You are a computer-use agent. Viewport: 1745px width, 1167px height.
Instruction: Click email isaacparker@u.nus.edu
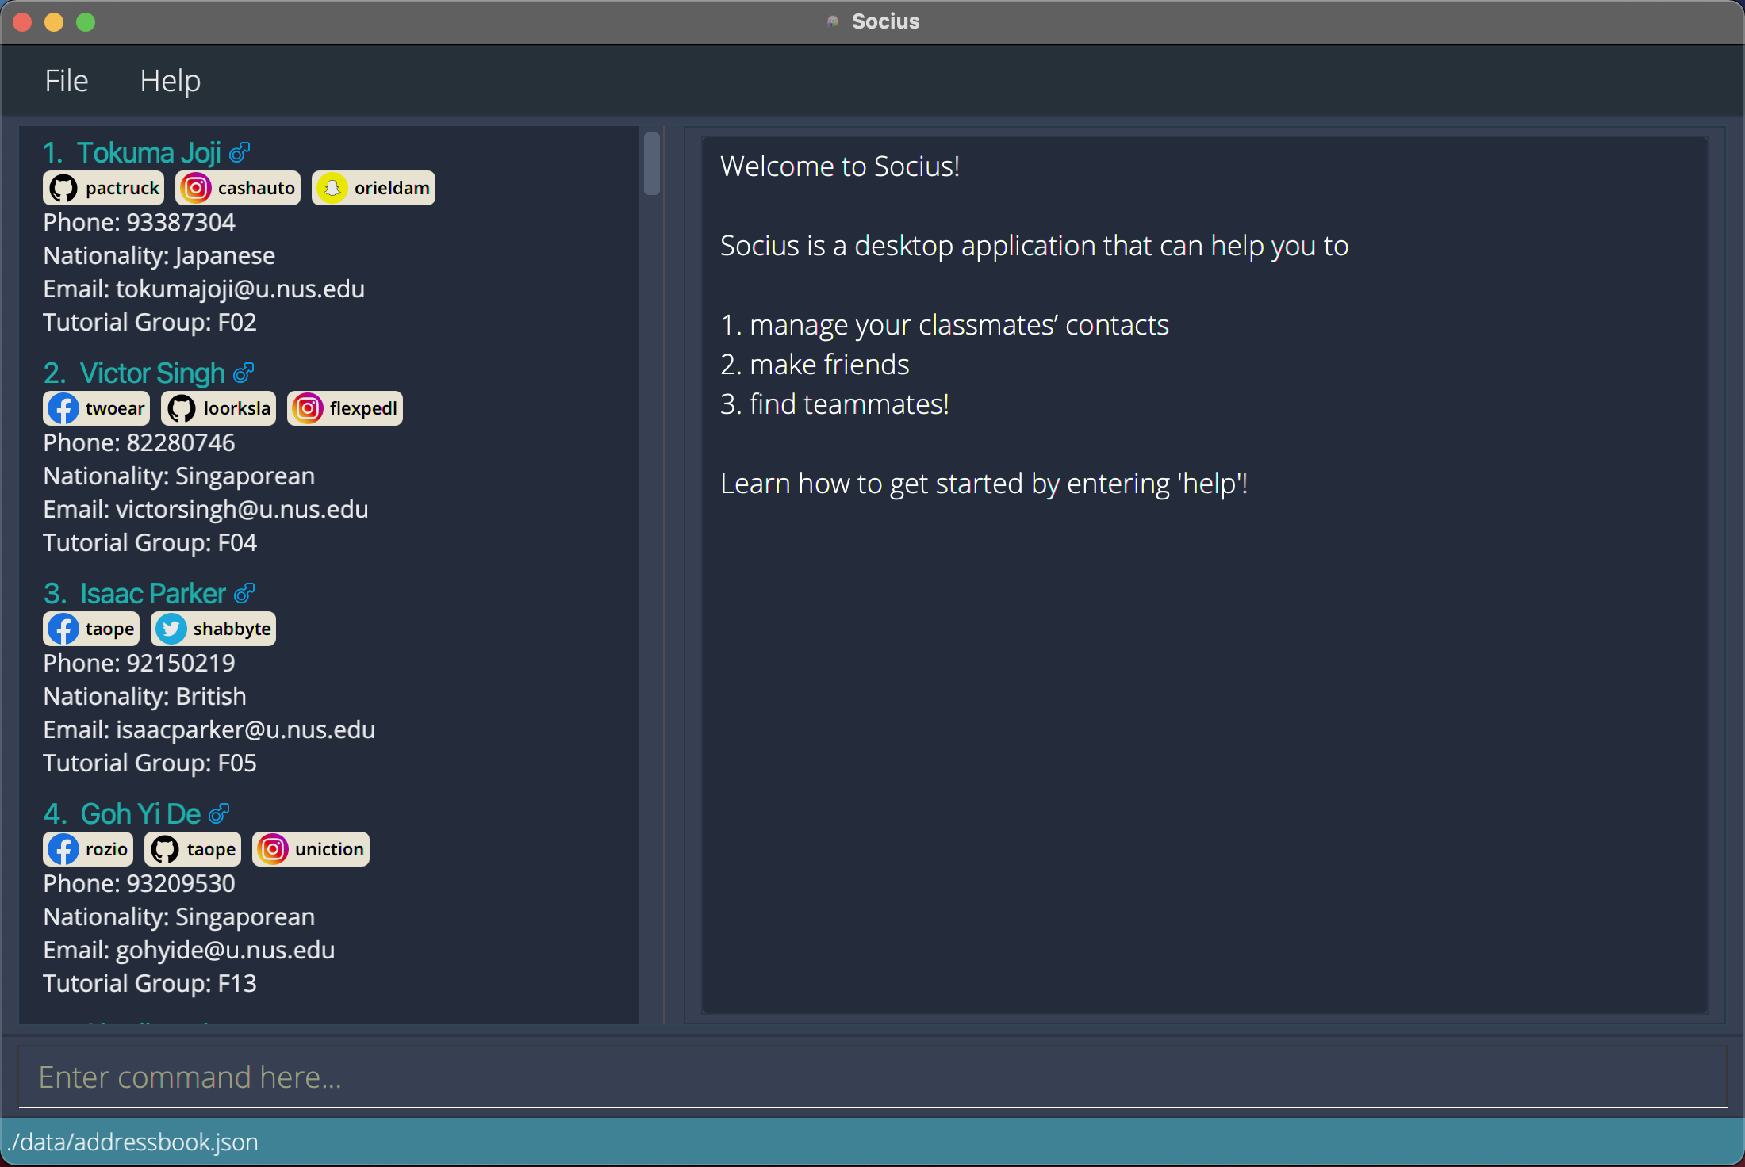(246, 729)
